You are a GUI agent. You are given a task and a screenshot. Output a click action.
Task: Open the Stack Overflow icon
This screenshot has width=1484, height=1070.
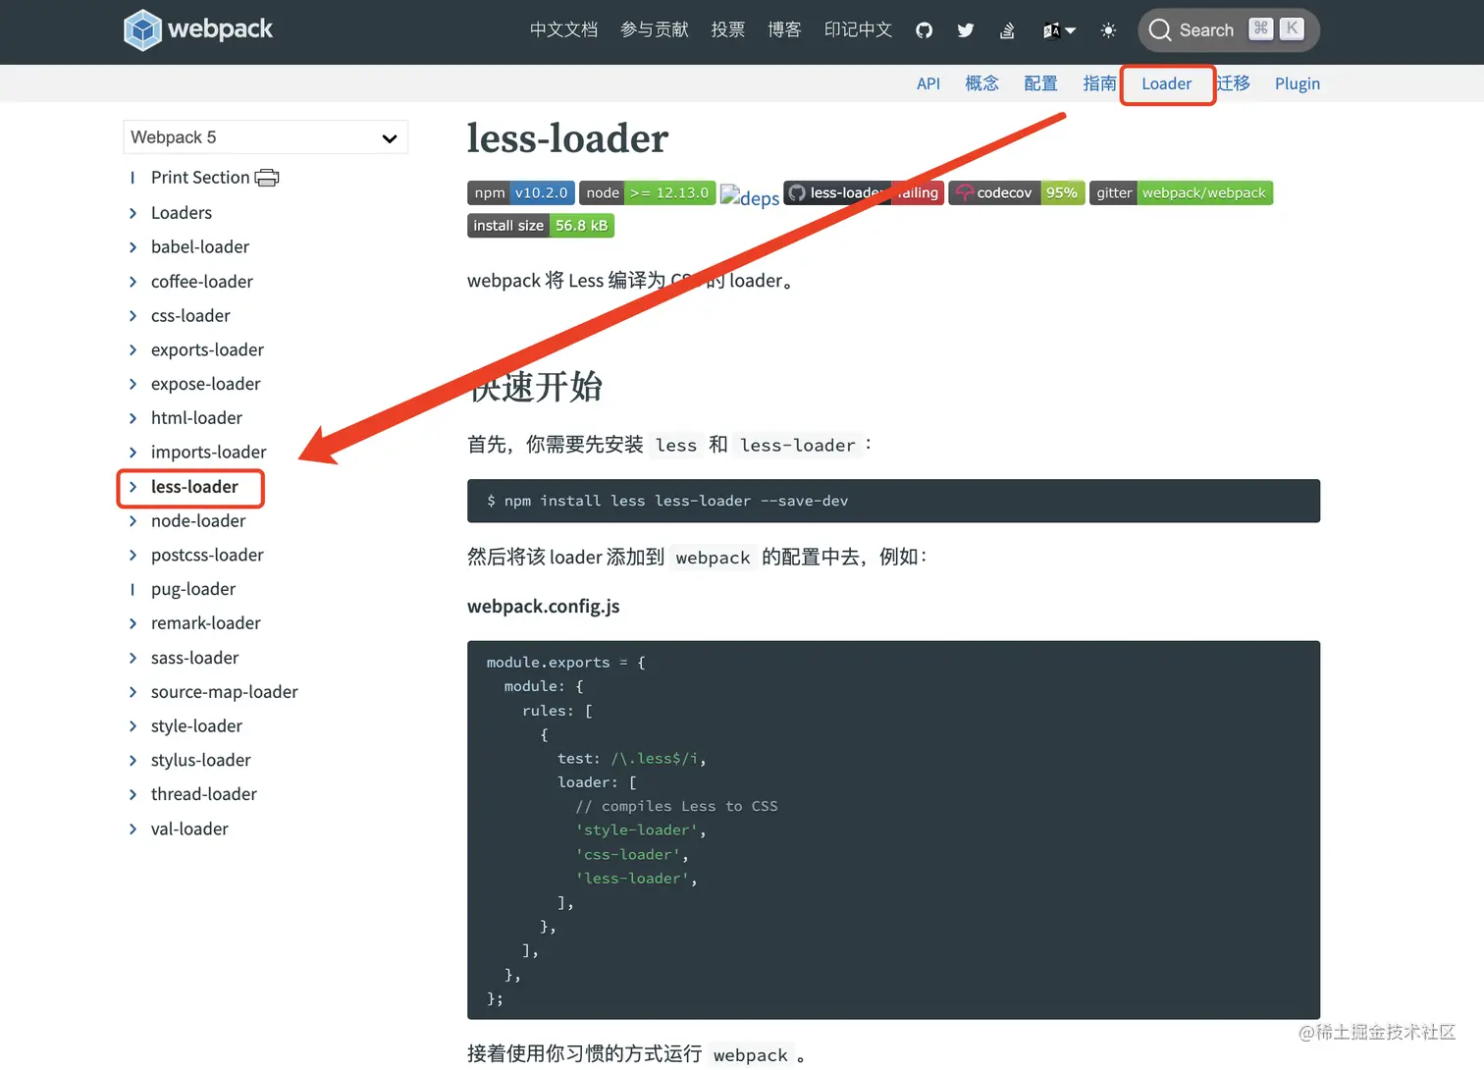click(x=1007, y=30)
